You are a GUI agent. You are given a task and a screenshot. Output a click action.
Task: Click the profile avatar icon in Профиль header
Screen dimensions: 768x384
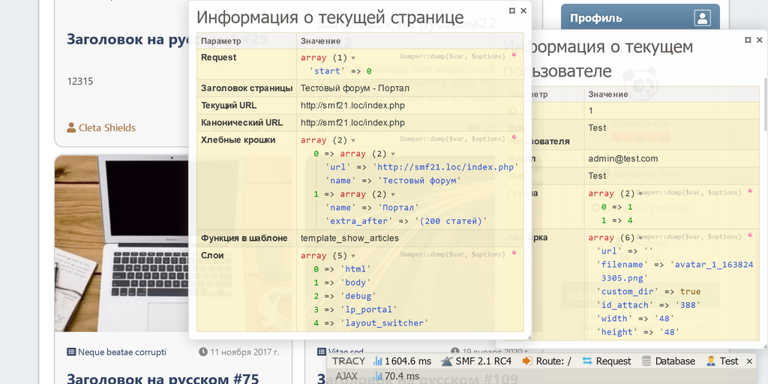(702, 18)
